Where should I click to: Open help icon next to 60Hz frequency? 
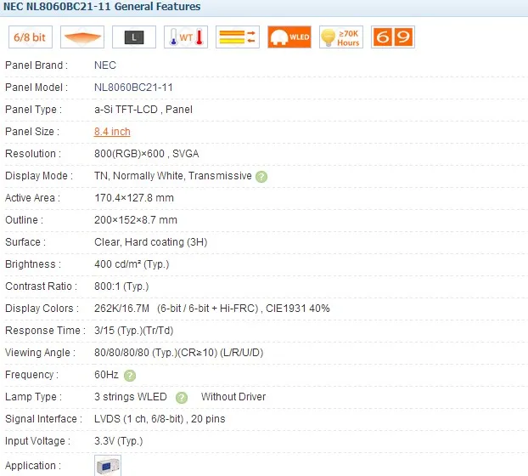[130, 376]
